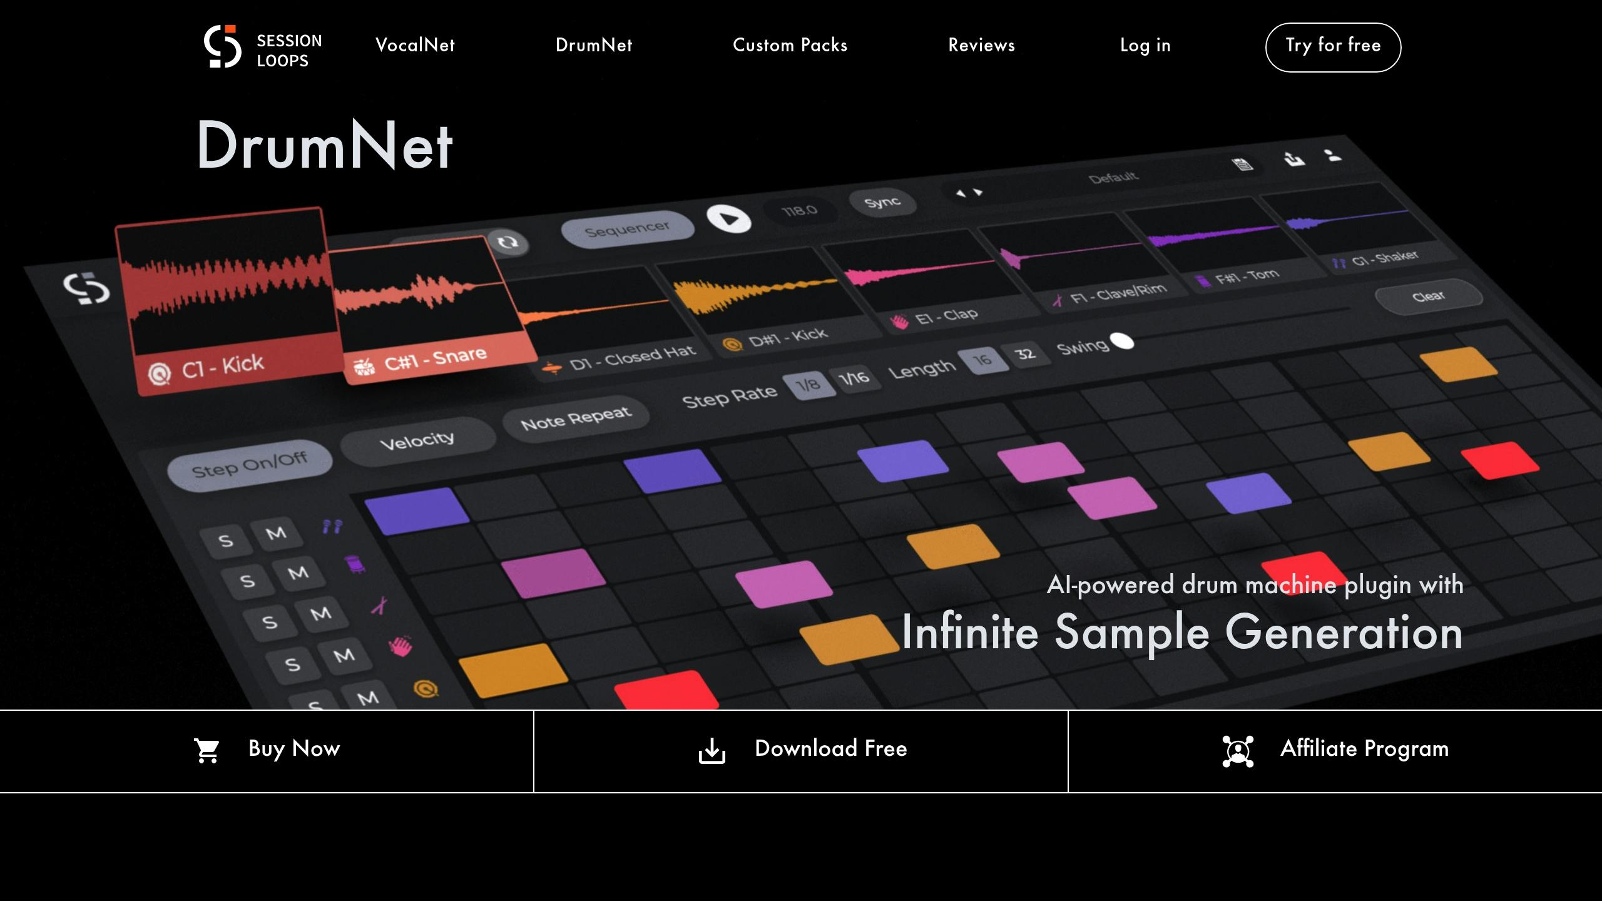Solo the tom track
Screen dimensions: 1602x901
pyautogui.click(x=247, y=582)
